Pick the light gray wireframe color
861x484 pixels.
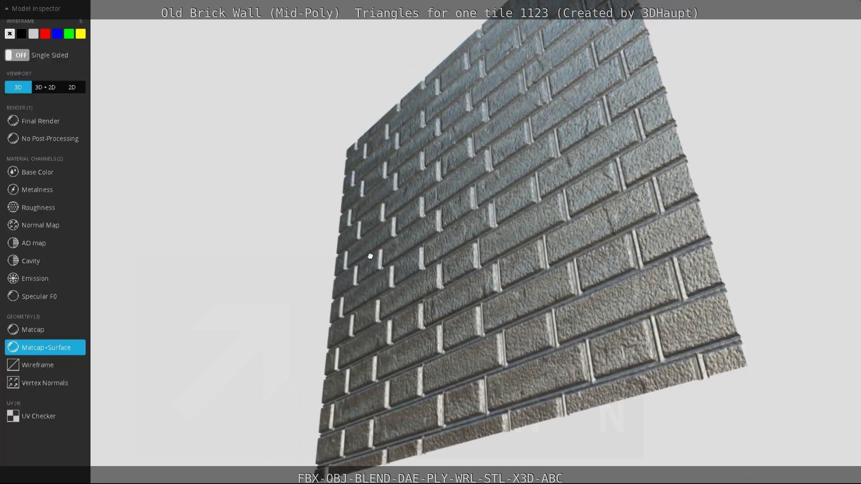click(33, 34)
